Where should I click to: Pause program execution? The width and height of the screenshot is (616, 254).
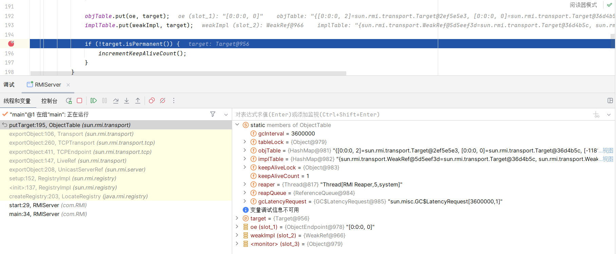point(105,101)
